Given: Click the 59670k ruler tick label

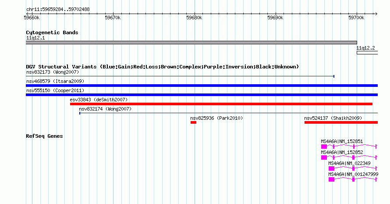Looking at the screenshot, I should pos(113,18).
